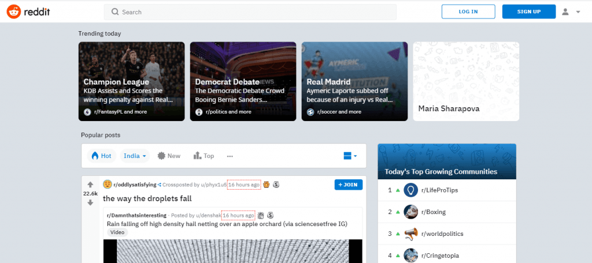Change the post view layout dropdown
This screenshot has width=592, height=263.
click(350, 156)
